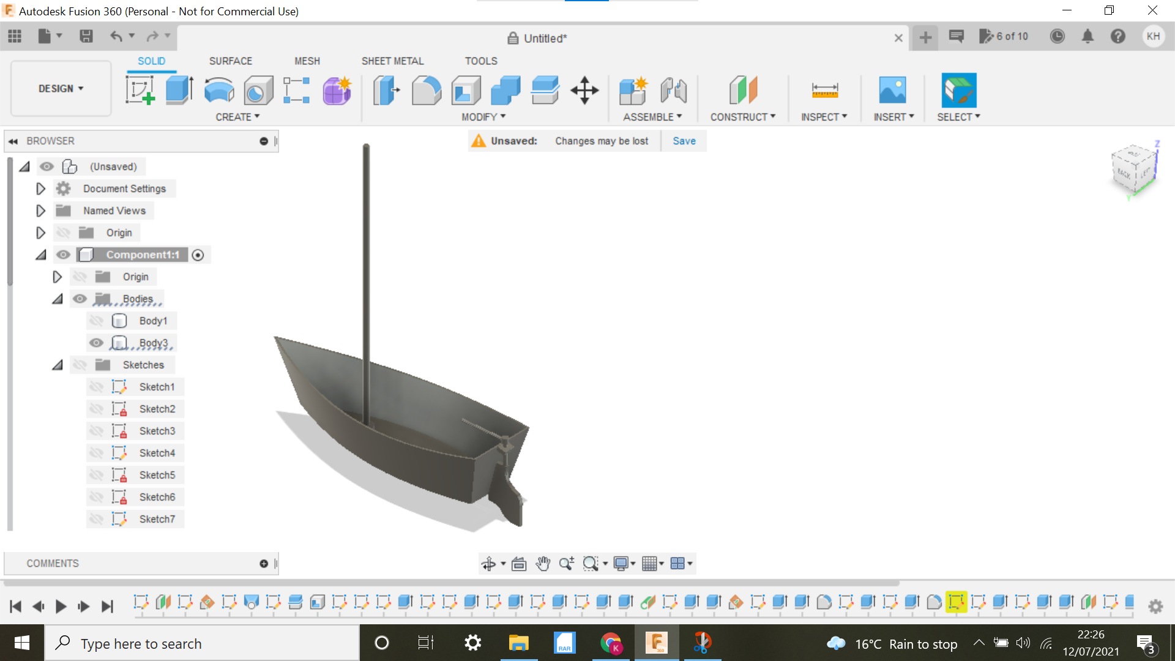
Task: Click the Save button in the warning bar
Action: 684,141
